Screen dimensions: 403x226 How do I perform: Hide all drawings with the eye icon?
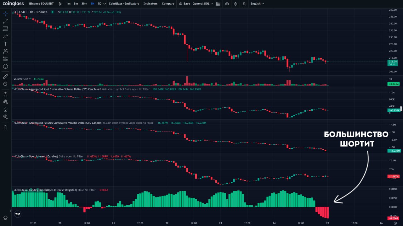click(5, 117)
